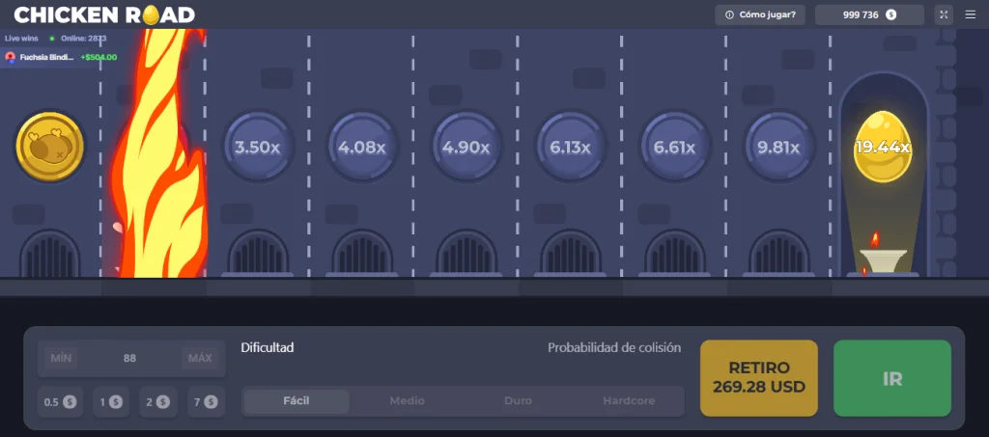Screen dimensions: 989x437
Task: Select the 9.81x multiplier manhole
Action: point(778,148)
